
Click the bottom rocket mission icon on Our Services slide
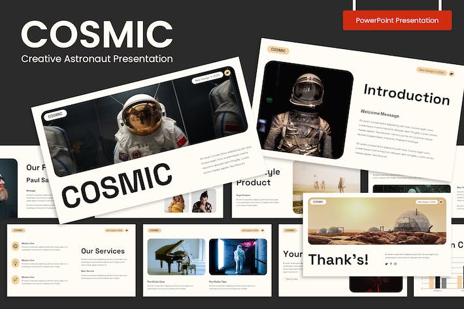click(16, 280)
